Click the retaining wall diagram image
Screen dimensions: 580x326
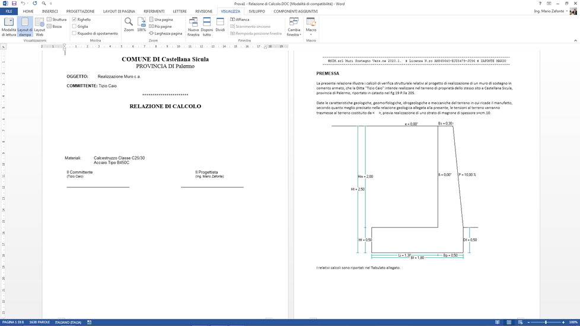click(404, 190)
